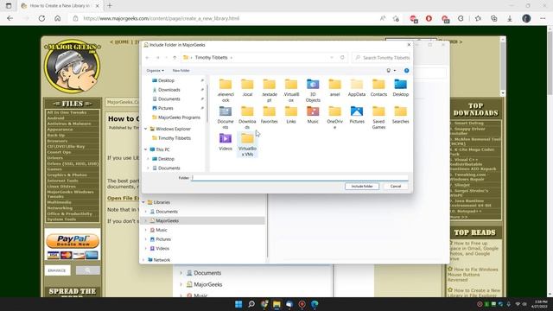Screen dimensions: 553x311
Task: Open browser Home button
Action: (58, 18)
